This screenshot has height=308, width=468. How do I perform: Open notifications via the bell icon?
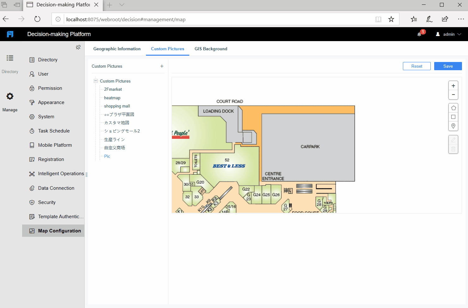(419, 34)
